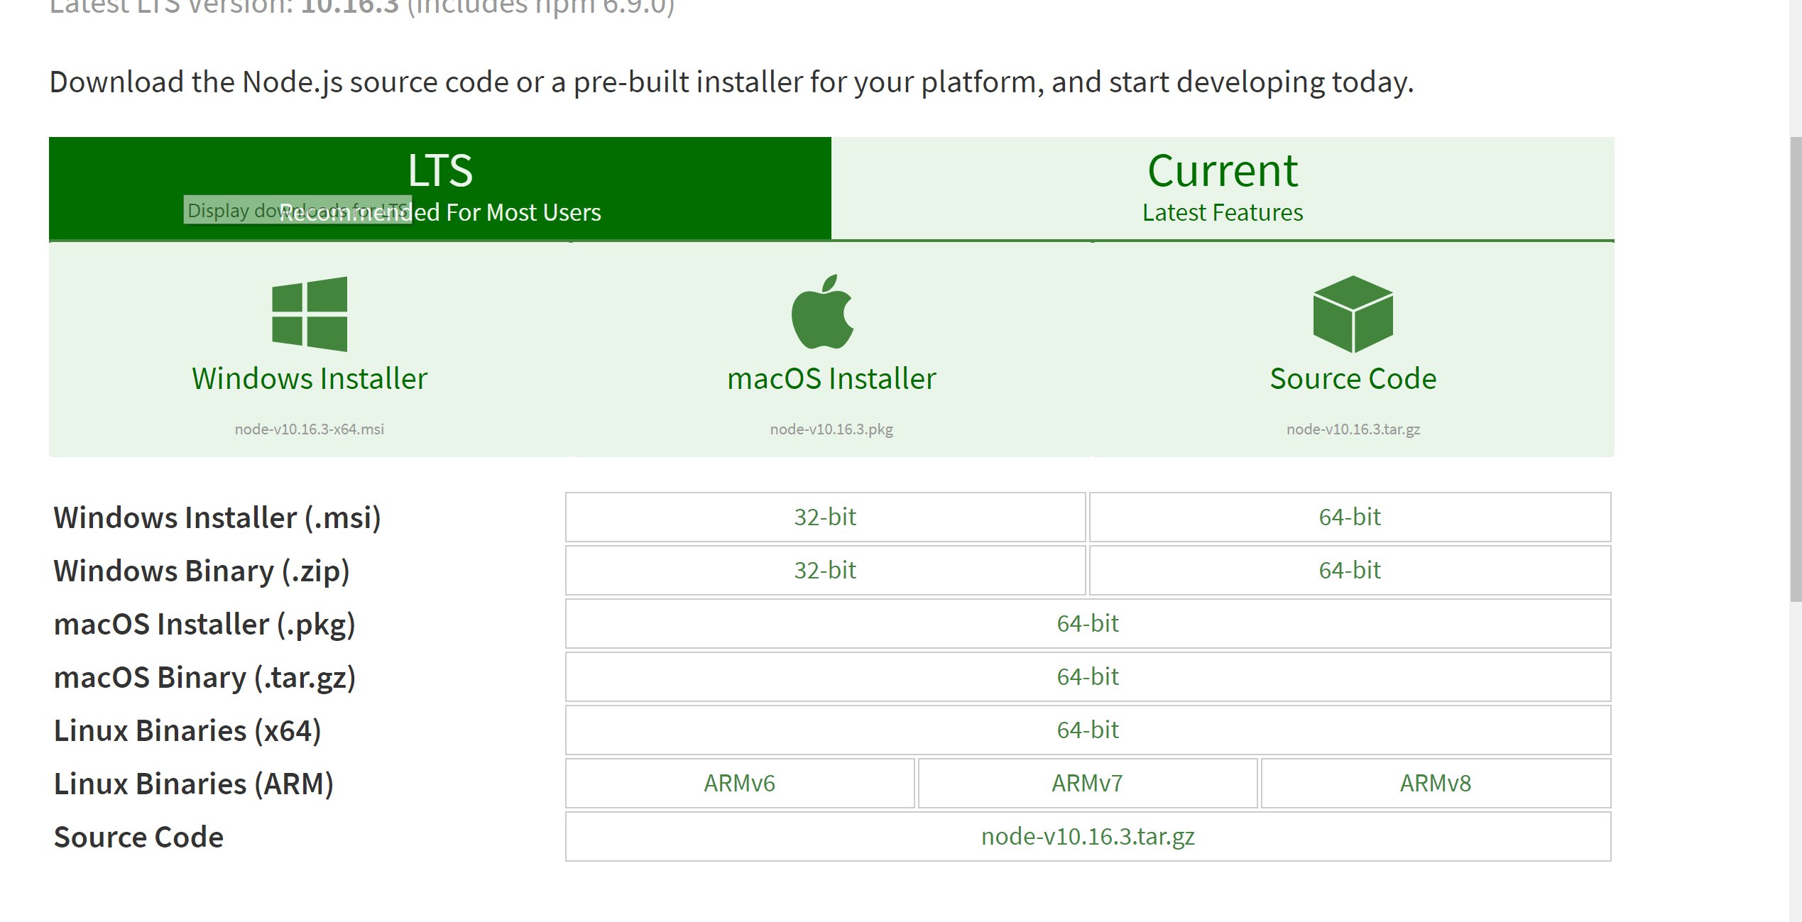Open the Windows Installer link text
Image resolution: width=1802 pixels, height=922 pixels.
[x=310, y=378]
